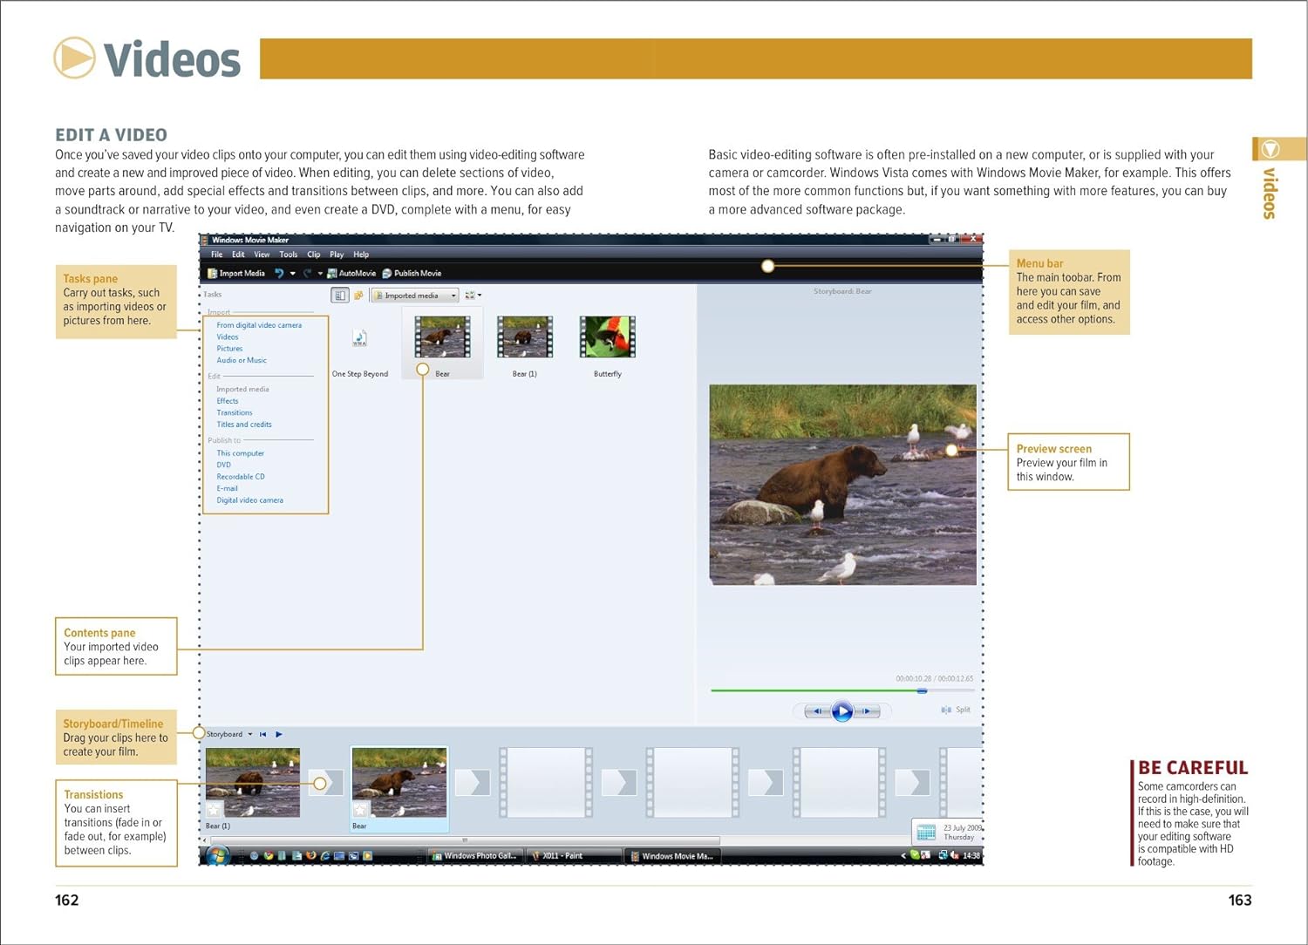Screen dimensions: 1308x945
Task: Open the Storyboard view dropdown
Action: click(x=229, y=734)
